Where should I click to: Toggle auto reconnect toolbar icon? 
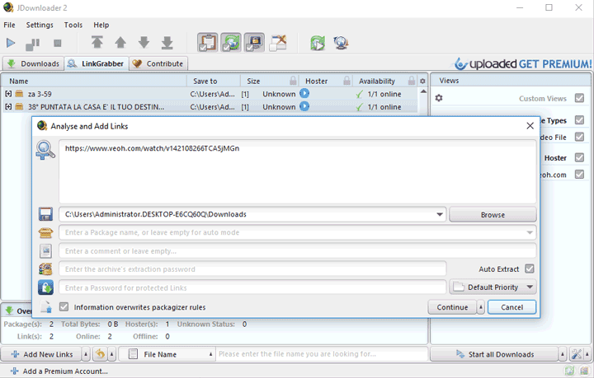[x=231, y=42]
